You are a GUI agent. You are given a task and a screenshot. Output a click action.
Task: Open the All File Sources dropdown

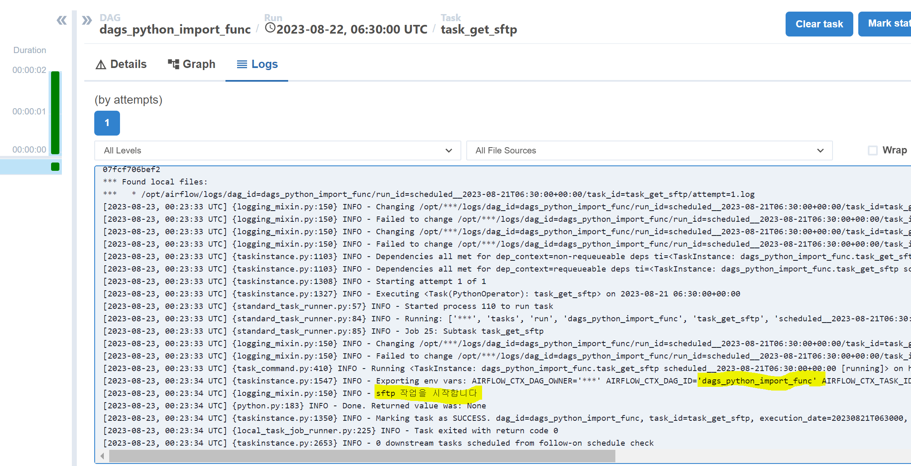649,150
